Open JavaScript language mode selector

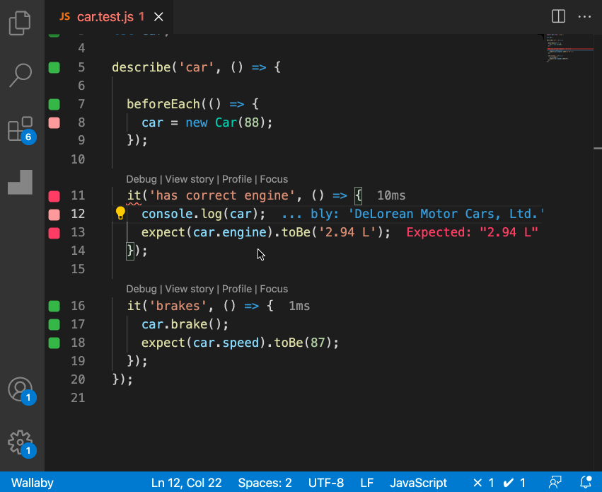pos(418,483)
